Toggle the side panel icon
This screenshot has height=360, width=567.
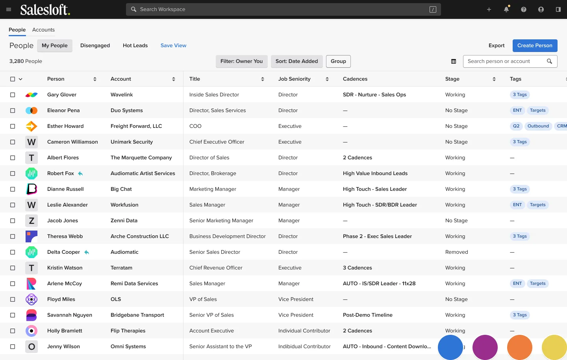(558, 9)
